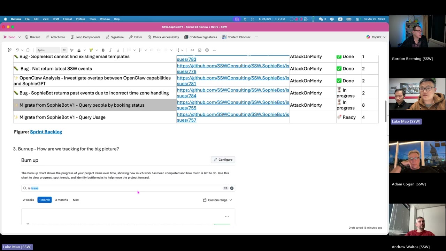The image size is (446, 251).
Task: Insert a hyperlink
Action: pyautogui.click(x=192, y=50)
